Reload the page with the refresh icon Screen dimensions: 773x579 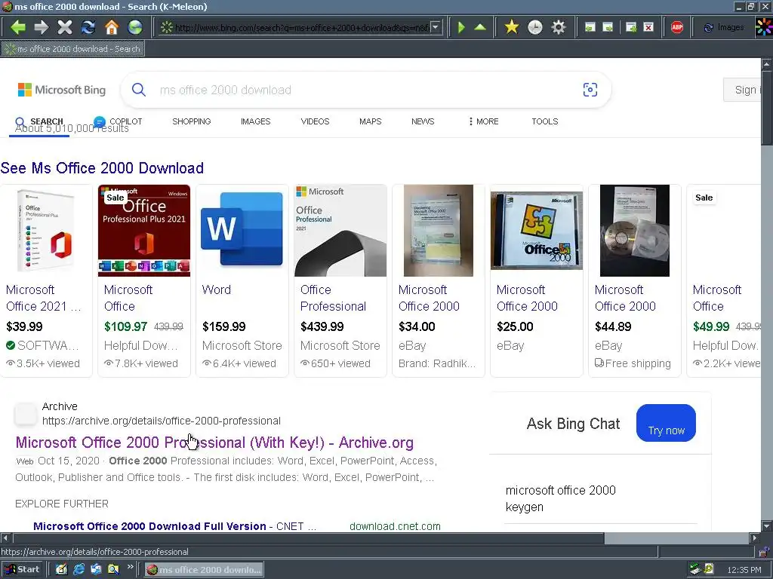coord(88,27)
